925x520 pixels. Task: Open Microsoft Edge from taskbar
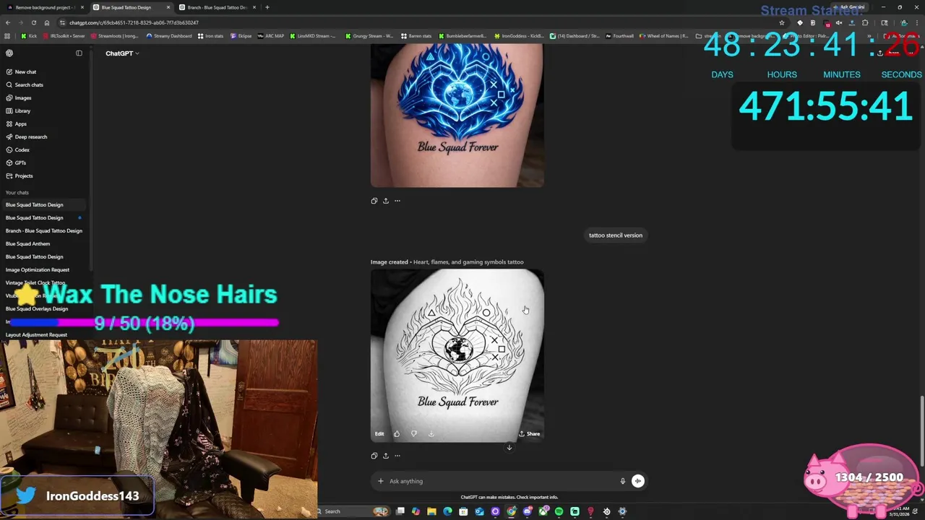447,511
